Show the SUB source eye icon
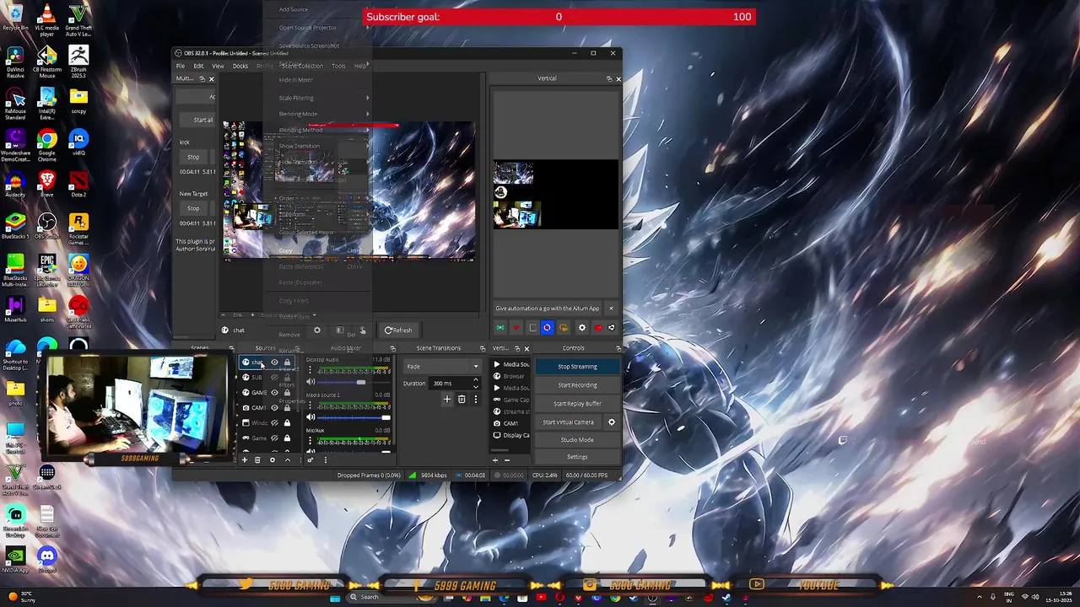1080x607 pixels. (x=274, y=378)
